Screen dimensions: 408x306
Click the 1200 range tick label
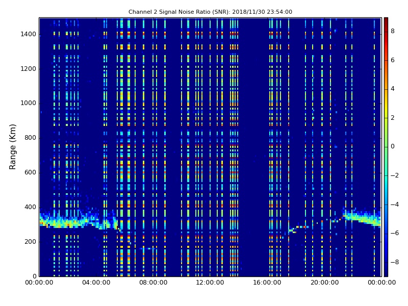tap(29, 69)
